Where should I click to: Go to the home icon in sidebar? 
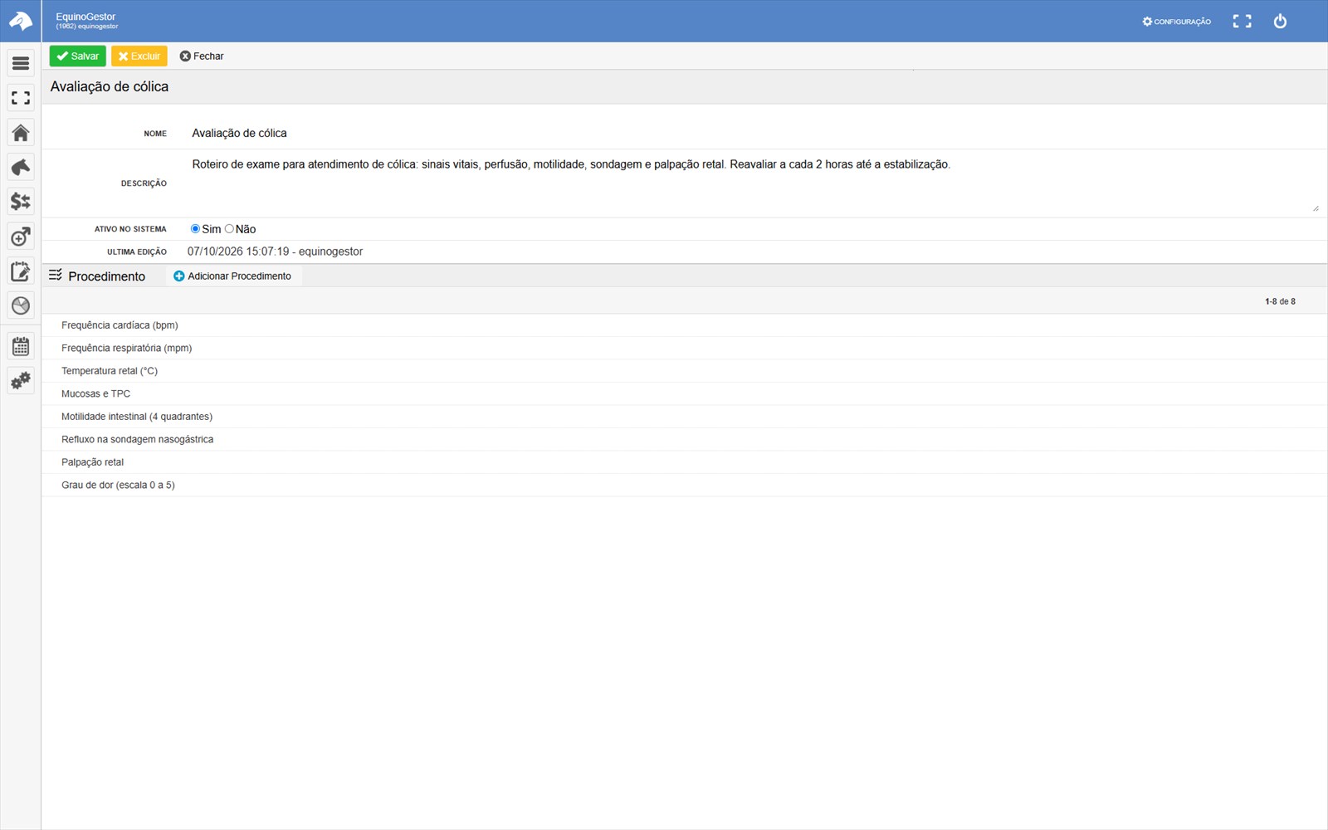click(x=21, y=133)
